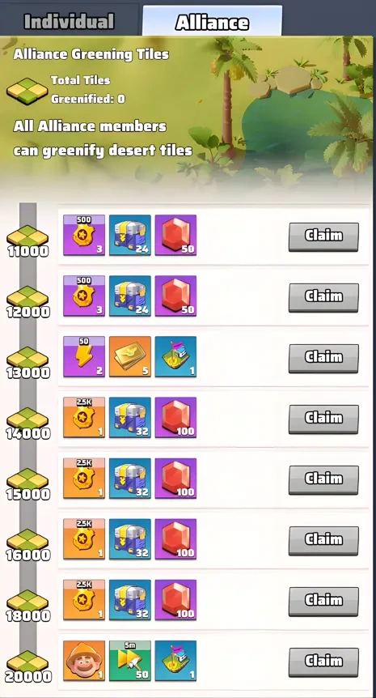This screenshot has width=376, height=698.
Task: Tap the explorer hero portrait reward
Action: pyautogui.click(x=84, y=661)
